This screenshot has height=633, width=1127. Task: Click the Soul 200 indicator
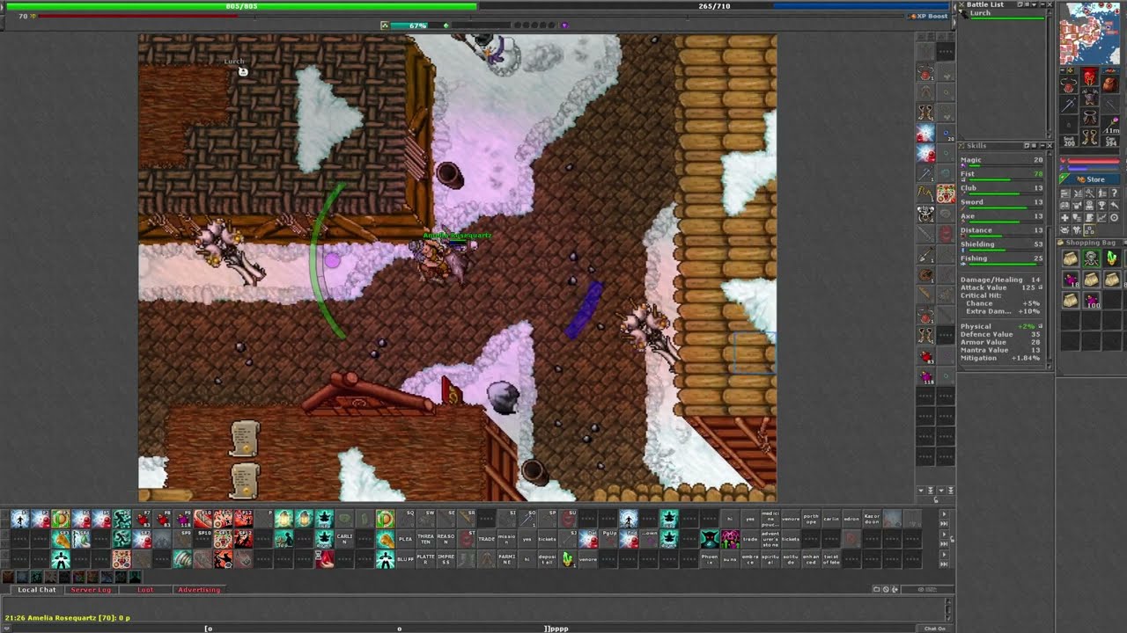(1070, 141)
